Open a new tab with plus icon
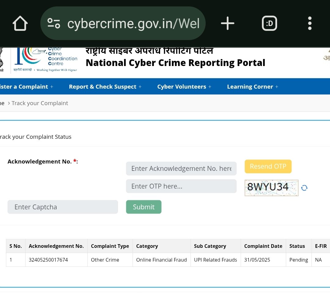The image size is (330, 294). click(x=228, y=23)
